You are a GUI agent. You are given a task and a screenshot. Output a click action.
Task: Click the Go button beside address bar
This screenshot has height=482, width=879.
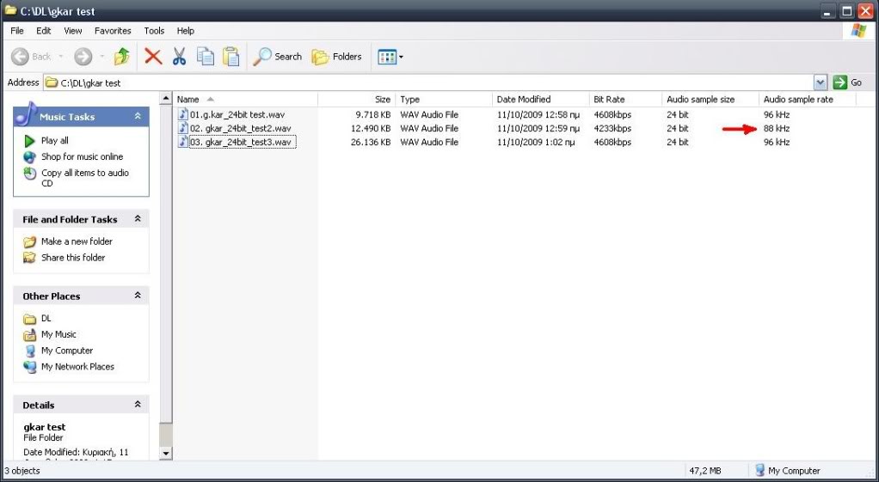848,82
